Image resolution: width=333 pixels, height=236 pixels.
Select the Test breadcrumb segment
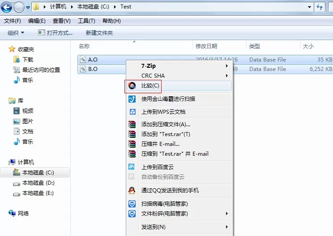coord(126,7)
